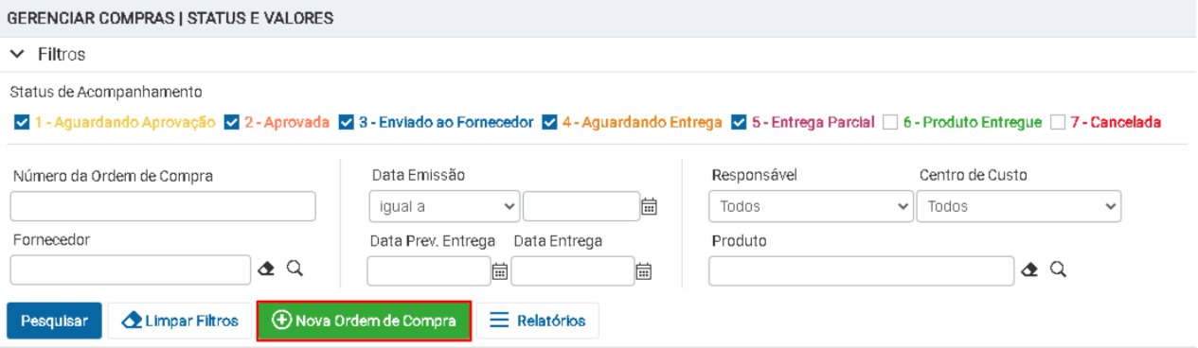This screenshot has height=348, width=1198.
Task: Open the 'igual a' date comparison dropdown
Action: click(444, 206)
